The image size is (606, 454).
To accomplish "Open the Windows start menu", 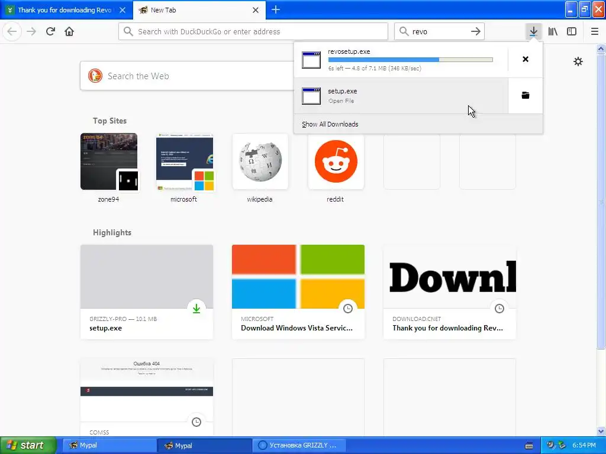I will pyautogui.click(x=28, y=445).
